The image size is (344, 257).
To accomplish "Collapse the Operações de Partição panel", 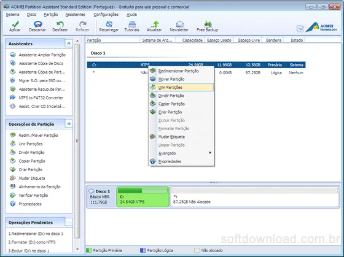I will point(69,124).
